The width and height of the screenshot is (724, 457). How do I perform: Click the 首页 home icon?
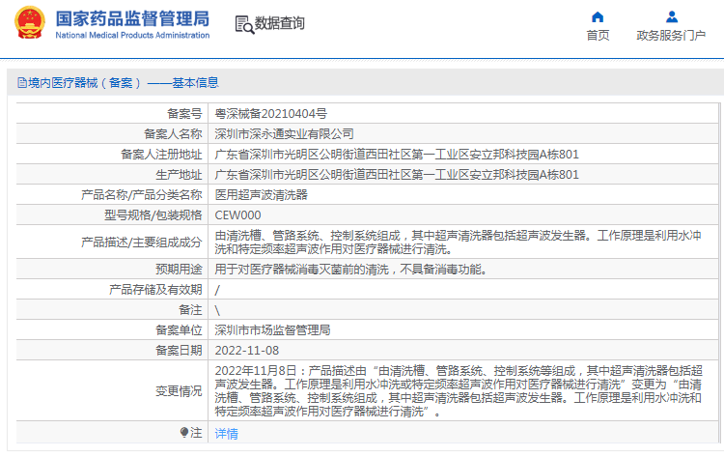[598, 17]
